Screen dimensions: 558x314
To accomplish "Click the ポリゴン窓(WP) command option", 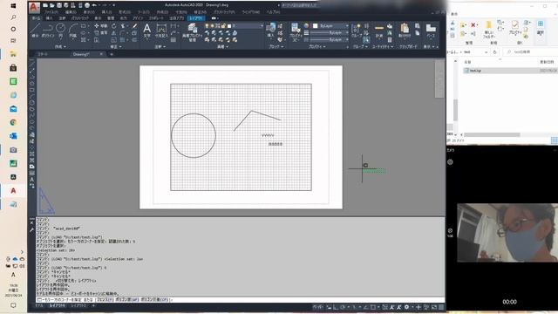I will pyautogui.click(x=127, y=300).
